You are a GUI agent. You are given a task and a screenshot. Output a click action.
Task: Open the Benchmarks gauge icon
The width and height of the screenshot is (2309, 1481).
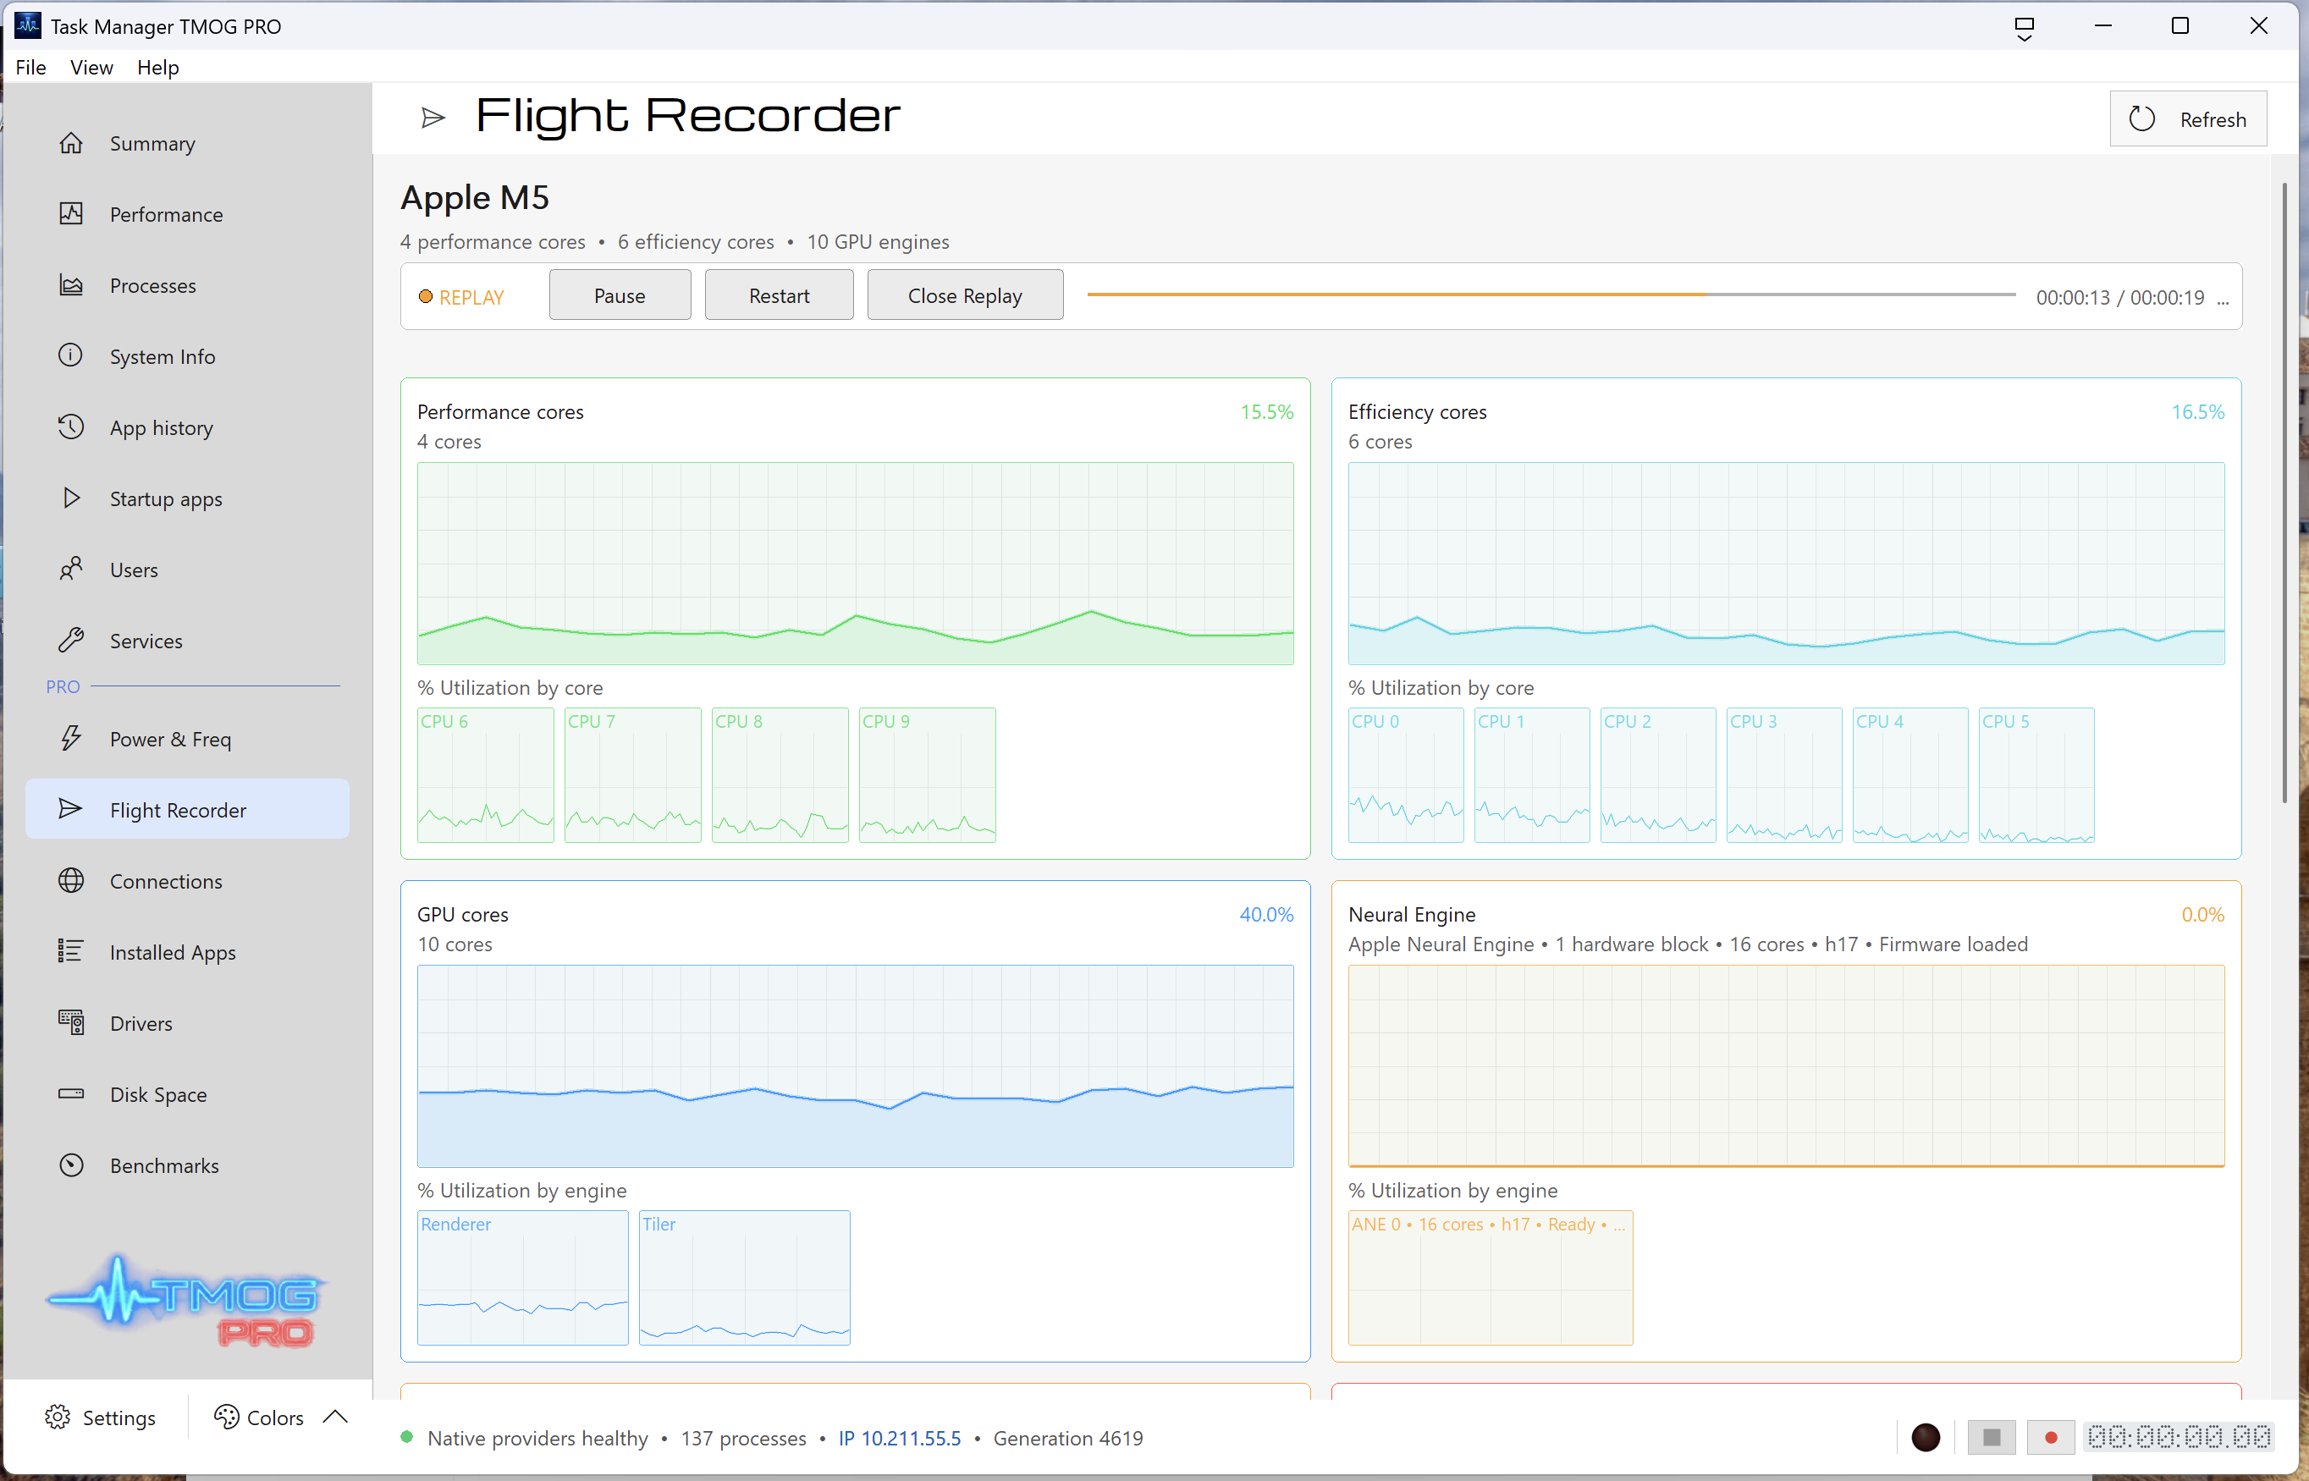point(71,1165)
